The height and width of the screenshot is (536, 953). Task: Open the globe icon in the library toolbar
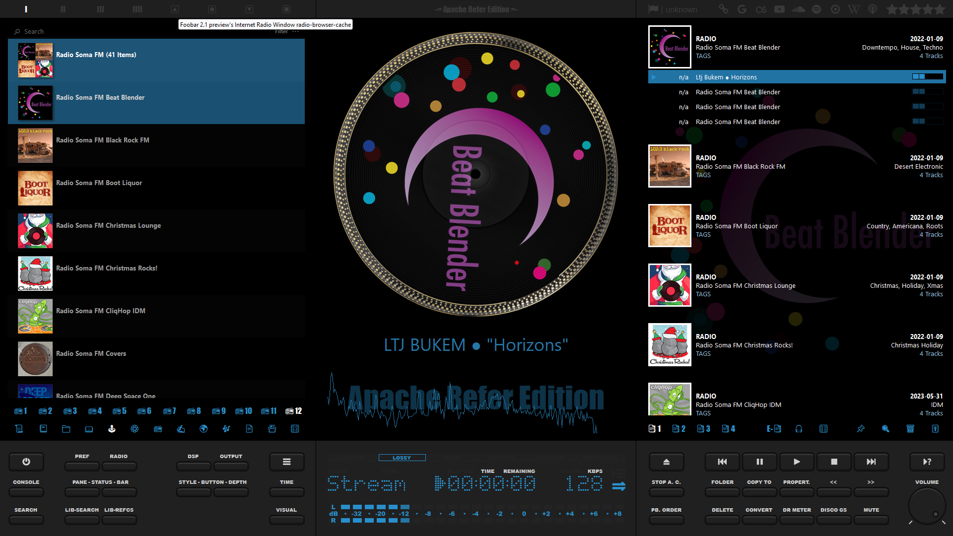point(204,429)
